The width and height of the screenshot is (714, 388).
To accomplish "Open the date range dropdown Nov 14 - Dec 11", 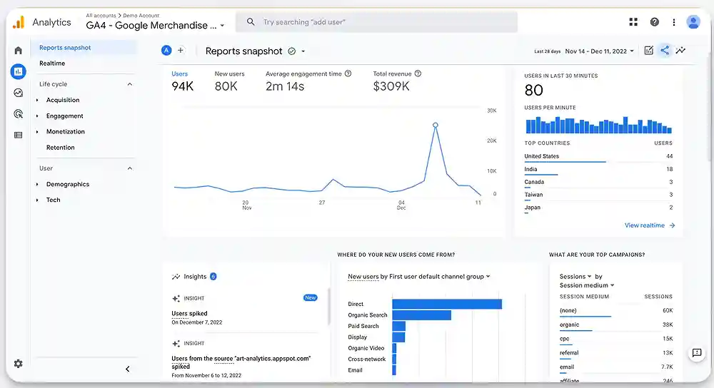I will coord(599,51).
